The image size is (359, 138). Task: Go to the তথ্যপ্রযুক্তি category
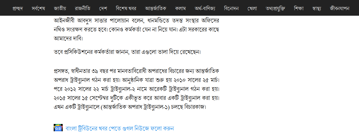coord(276,8)
